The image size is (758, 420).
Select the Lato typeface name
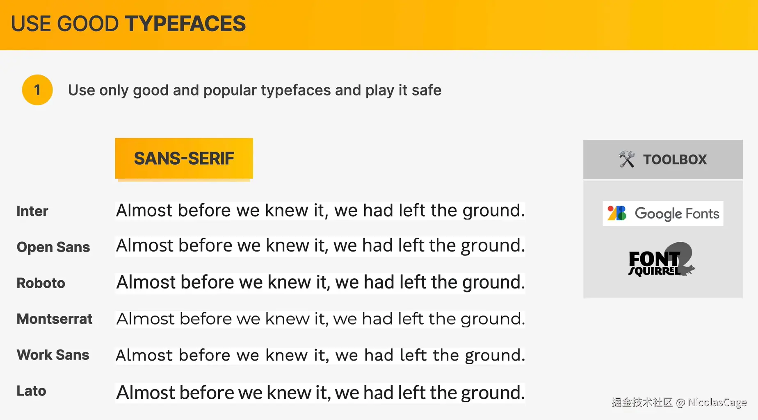tap(31, 390)
